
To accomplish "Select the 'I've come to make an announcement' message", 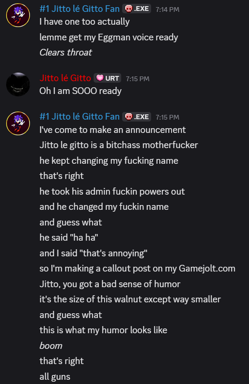I will point(113,130).
